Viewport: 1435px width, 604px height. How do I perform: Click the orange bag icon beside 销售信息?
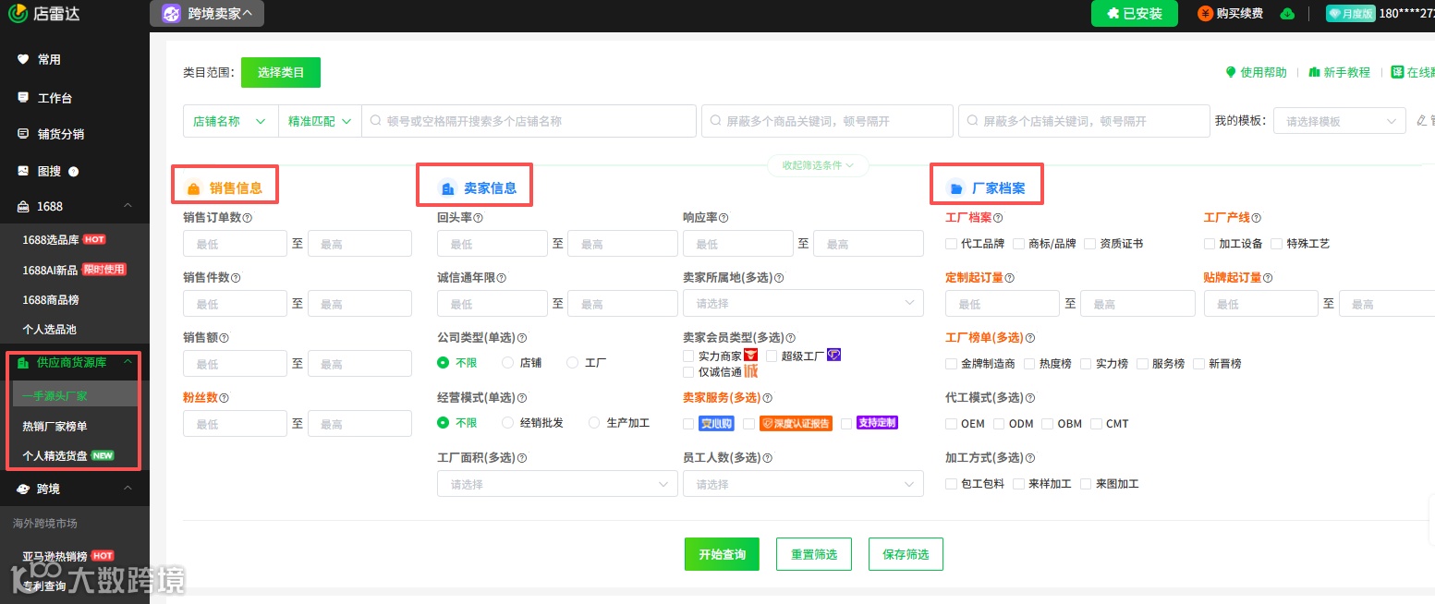coord(194,188)
